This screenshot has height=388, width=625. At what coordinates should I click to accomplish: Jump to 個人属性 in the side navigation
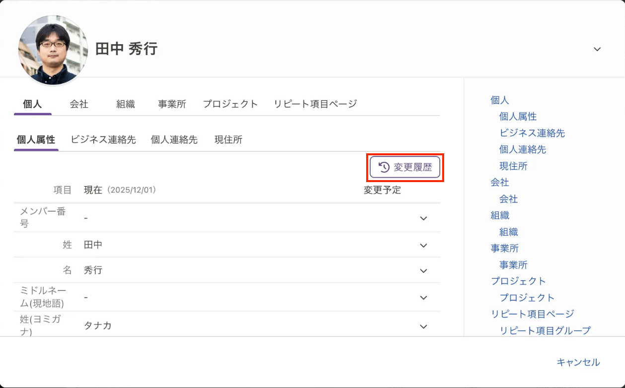click(518, 117)
